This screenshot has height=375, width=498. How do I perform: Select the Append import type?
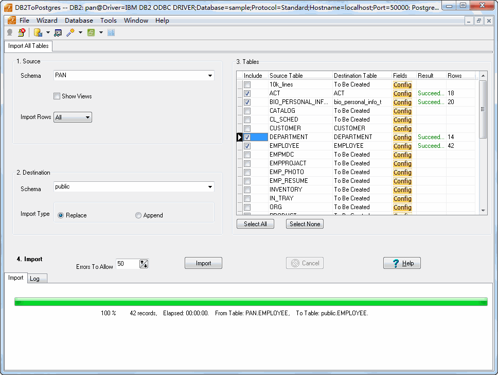click(x=138, y=215)
